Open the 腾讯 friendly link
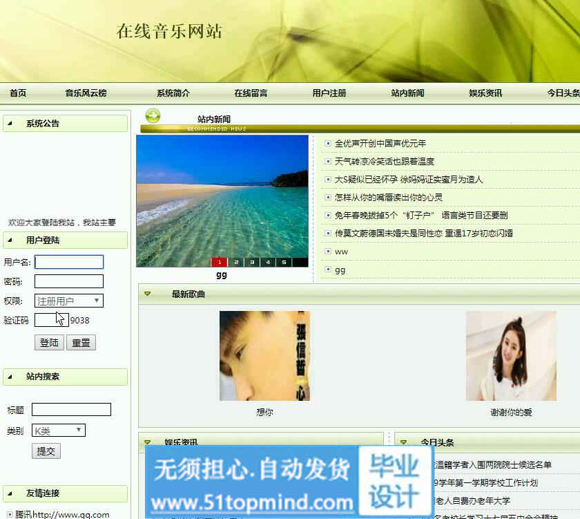This screenshot has height=519, width=580. click(62, 515)
